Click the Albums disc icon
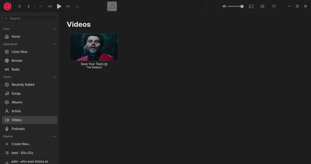The height and width of the screenshot is (164, 311). point(7,102)
